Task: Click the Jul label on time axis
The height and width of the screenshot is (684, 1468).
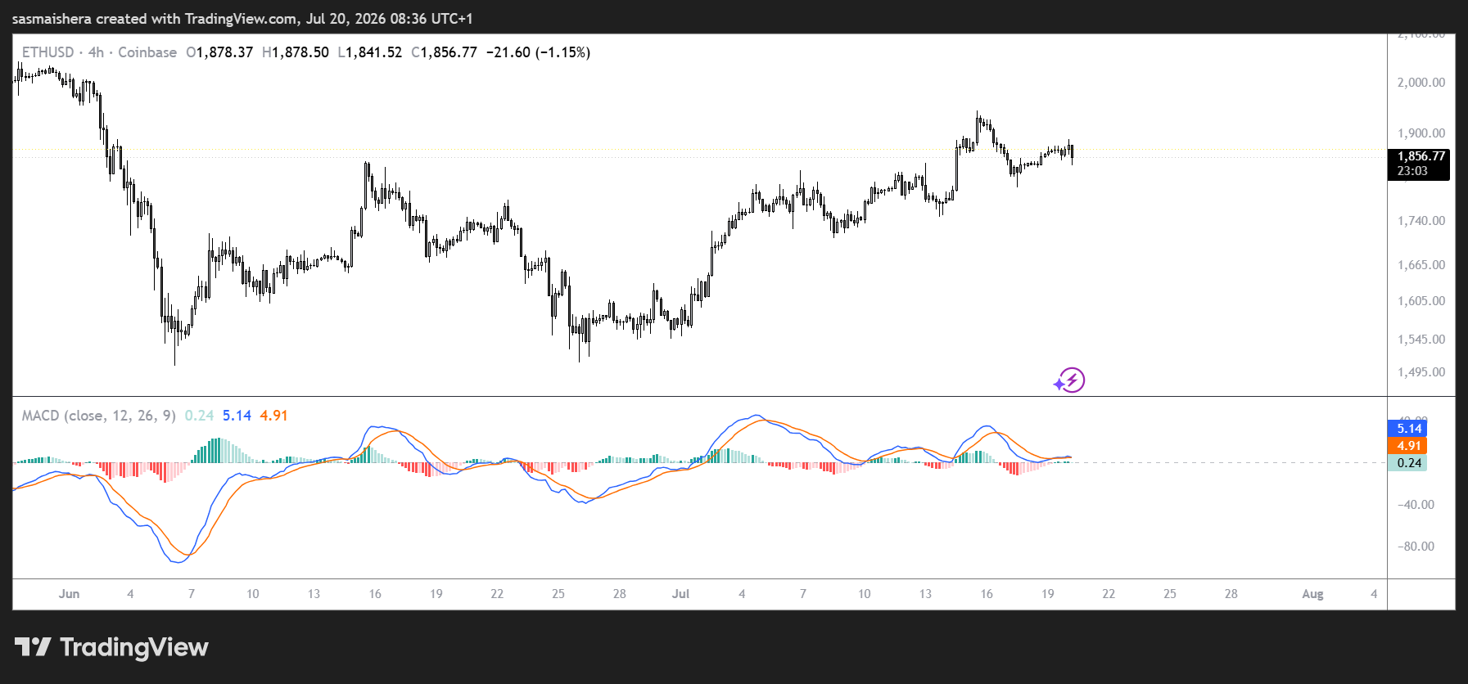Action: (680, 594)
